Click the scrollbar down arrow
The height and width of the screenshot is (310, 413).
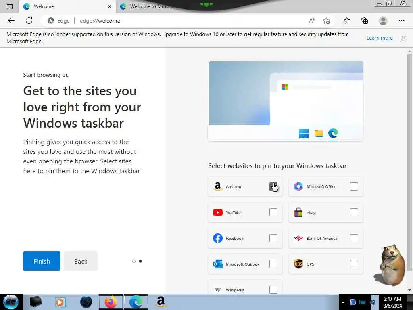click(409, 290)
